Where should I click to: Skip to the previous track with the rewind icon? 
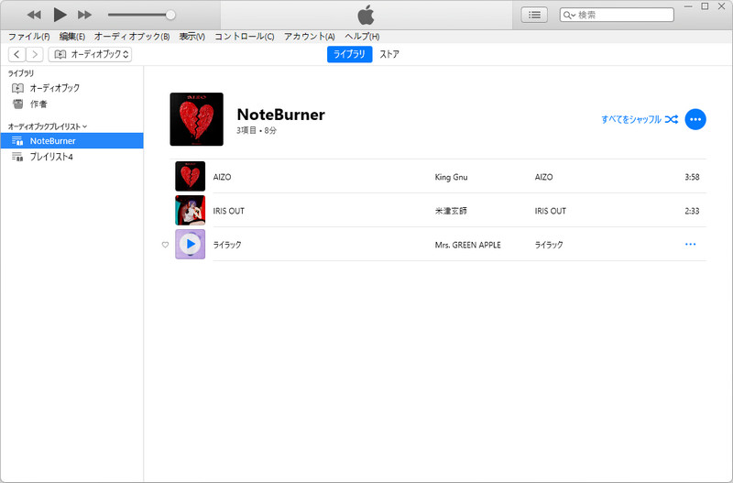[x=34, y=15]
